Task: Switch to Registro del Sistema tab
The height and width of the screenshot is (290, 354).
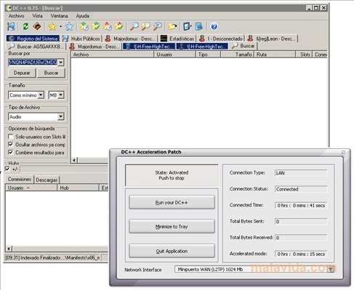Action: [x=33, y=39]
